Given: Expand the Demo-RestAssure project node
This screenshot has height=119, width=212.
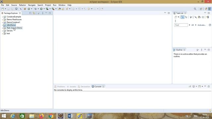Looking at the screenshot, I should coord(2,20).
